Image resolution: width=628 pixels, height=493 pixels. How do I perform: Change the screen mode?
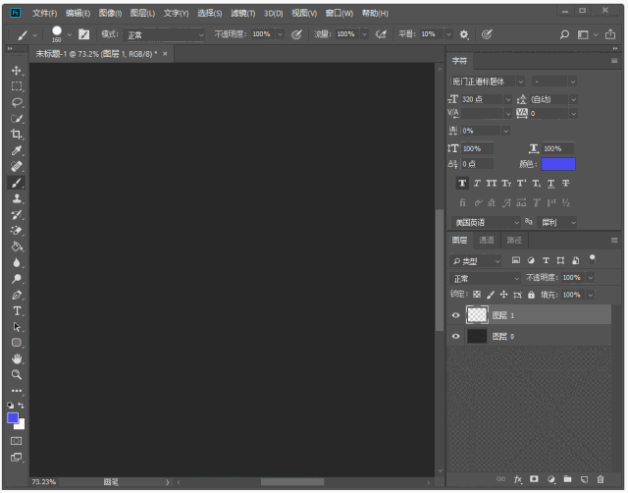pyautogui.click(x=16, y=458)
